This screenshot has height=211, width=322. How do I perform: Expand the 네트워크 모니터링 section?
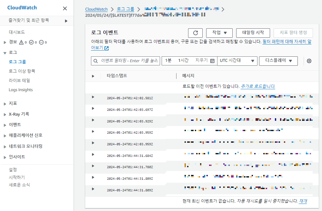point(5,147)
